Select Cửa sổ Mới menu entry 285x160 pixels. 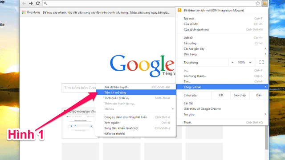coord(222,24)
